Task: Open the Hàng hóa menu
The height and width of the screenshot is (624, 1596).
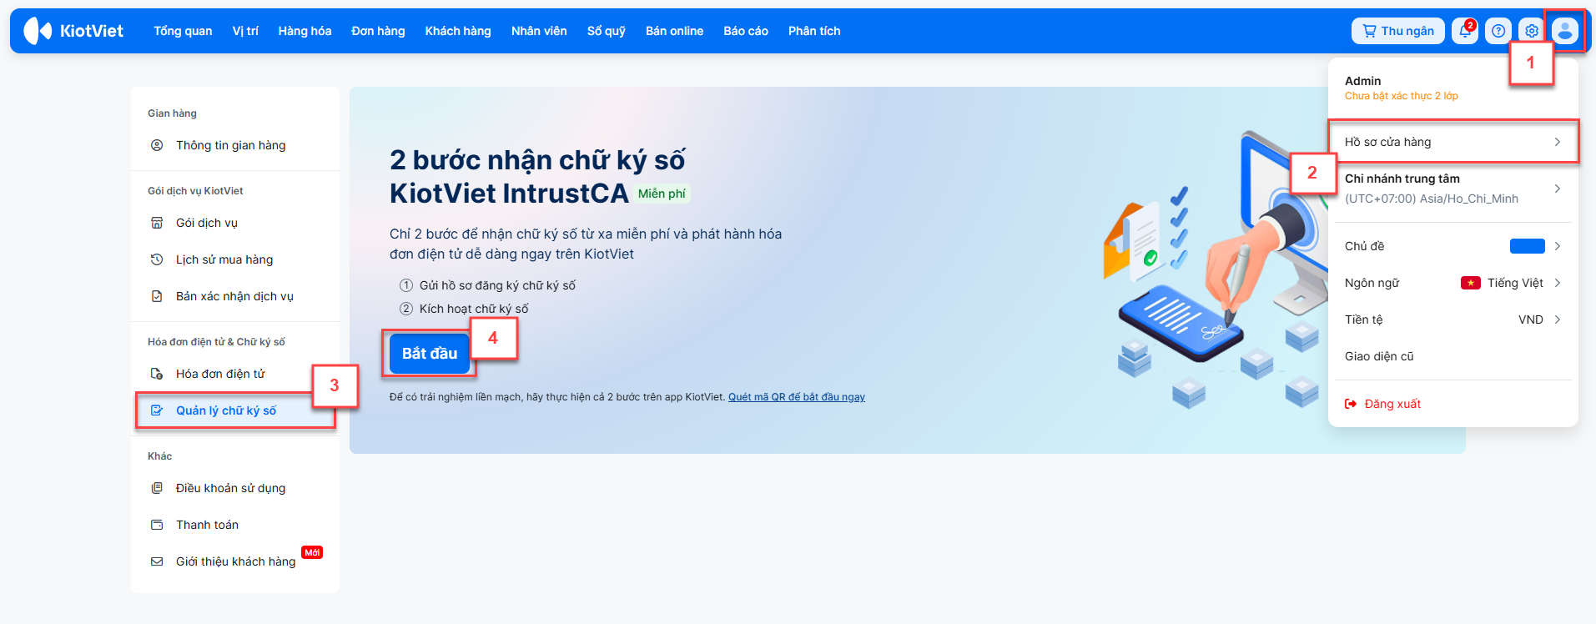Action: click(x=305, y=31)
